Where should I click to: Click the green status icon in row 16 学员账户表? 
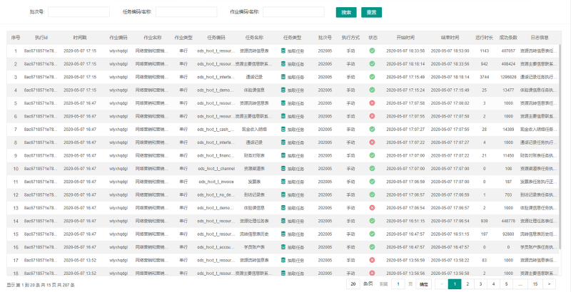(372, 247)
